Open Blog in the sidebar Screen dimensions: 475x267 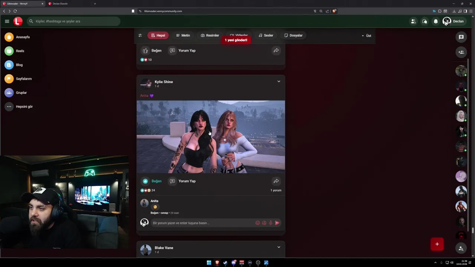pyautogui.click(x=14, y=65)
